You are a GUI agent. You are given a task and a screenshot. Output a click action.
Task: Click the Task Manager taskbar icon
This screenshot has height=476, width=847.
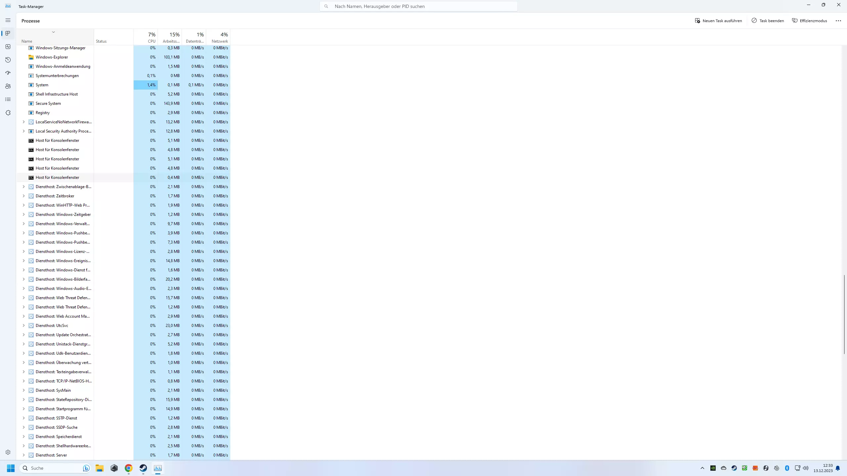pyautogui.click(x=158, y=468)
